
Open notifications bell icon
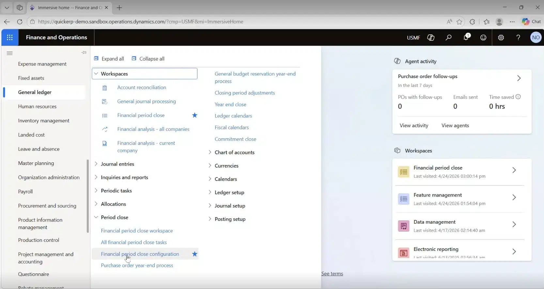(466, 37)
